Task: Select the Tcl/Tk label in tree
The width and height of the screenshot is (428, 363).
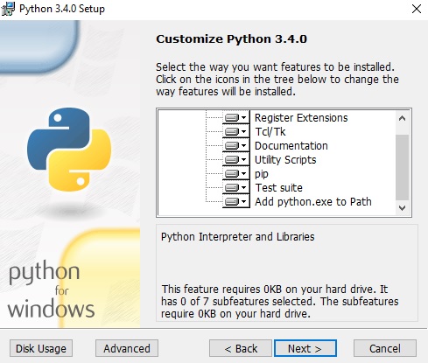Action: (x=270, y=132)
